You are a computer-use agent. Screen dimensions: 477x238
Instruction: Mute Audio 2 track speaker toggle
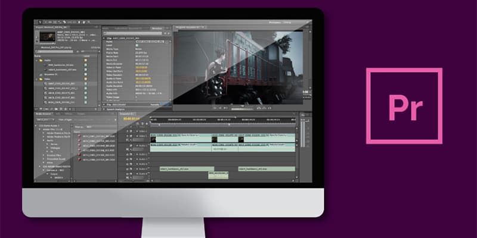(128, 154)
